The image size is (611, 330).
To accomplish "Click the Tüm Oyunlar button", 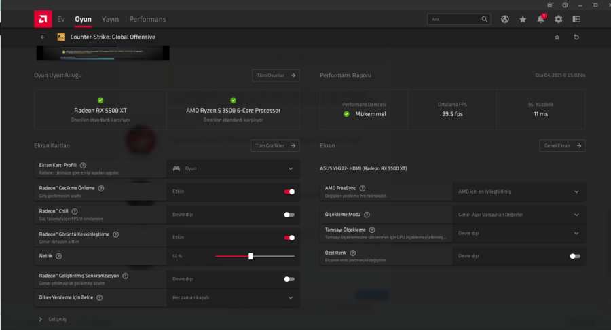I will 275,75.
